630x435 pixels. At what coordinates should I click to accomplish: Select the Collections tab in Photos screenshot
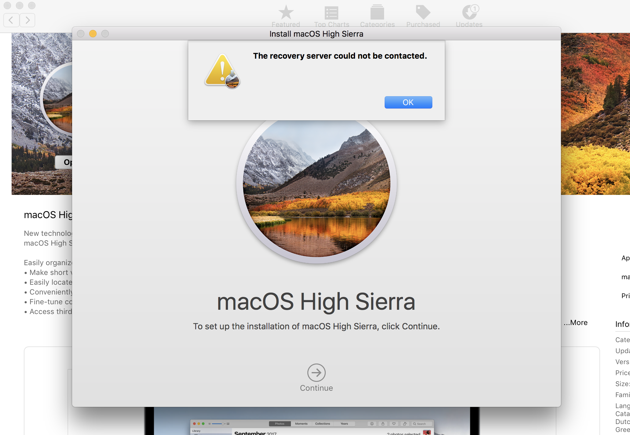323,424
